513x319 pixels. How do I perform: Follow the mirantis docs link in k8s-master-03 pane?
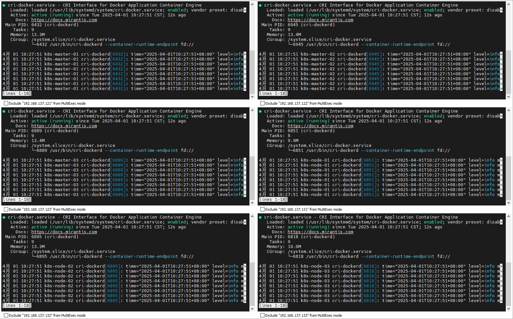tap(64, 126)
